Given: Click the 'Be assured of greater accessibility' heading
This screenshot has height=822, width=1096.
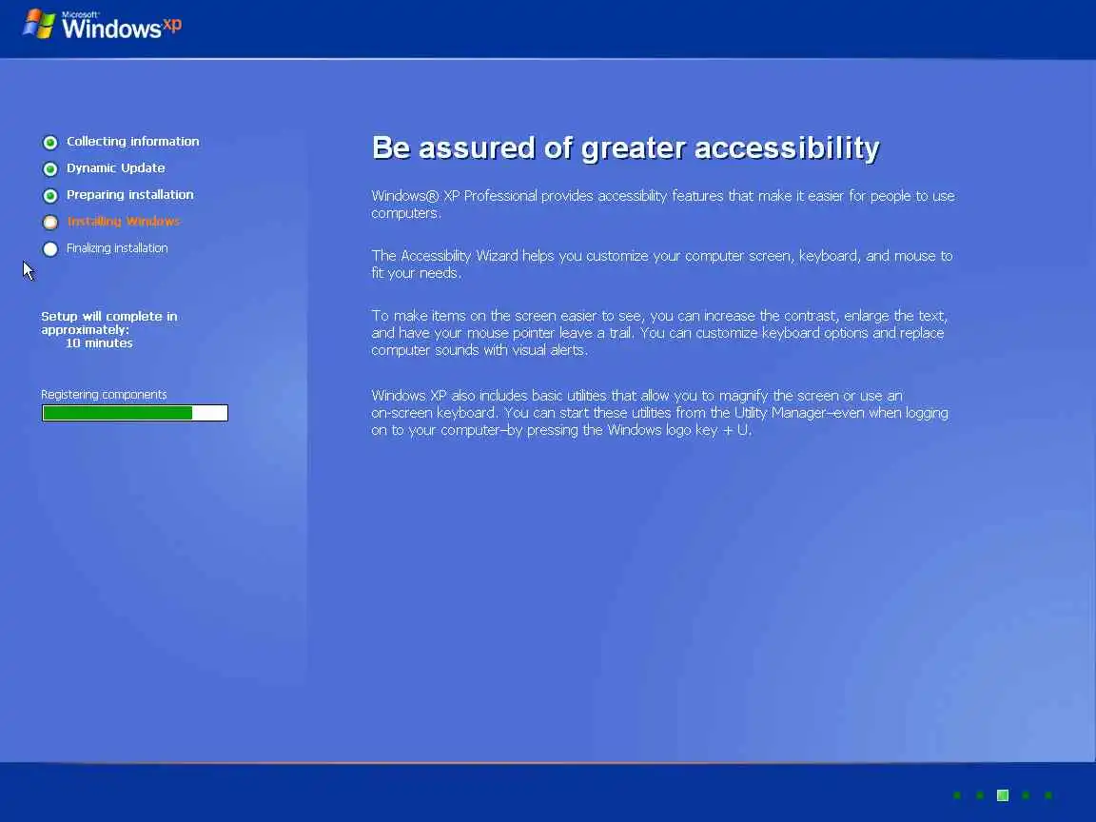Looking at the screenshot, I should coord(626,148).
